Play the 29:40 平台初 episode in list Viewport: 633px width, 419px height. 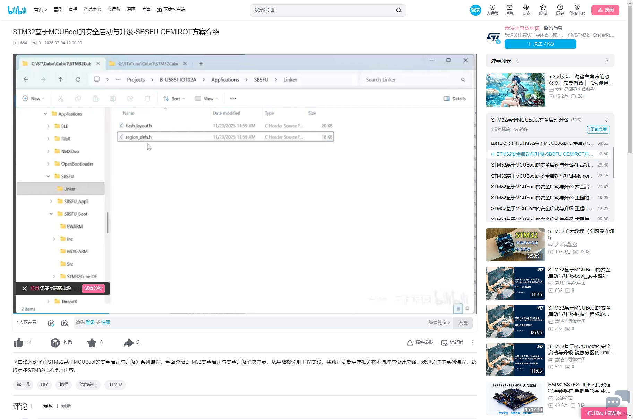[x=550, y=165]
